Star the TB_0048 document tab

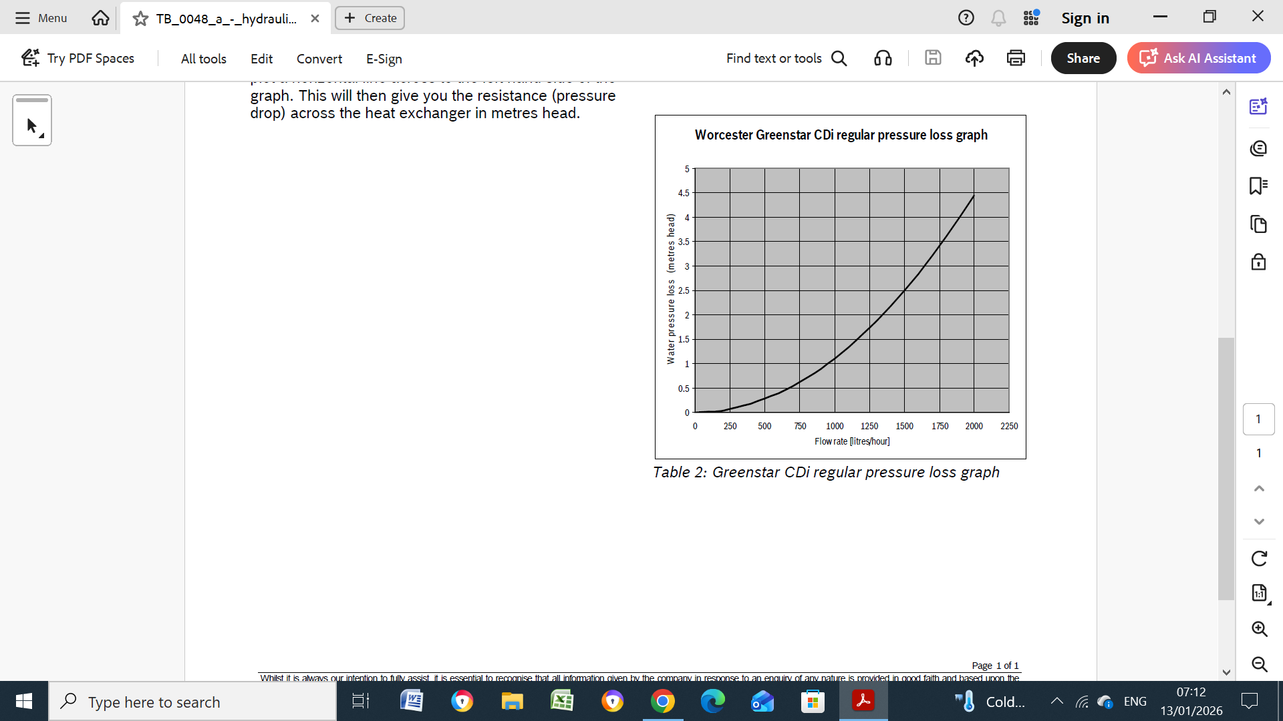point(140,19)
